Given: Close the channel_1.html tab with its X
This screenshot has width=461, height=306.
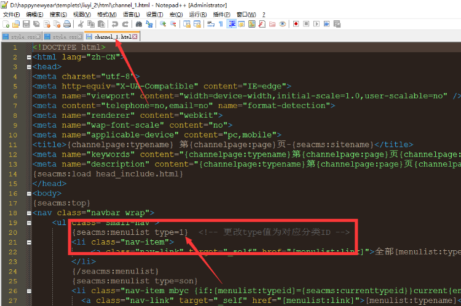Looking at the screenshot, I should pyautogui.click(x=135, y=37).
